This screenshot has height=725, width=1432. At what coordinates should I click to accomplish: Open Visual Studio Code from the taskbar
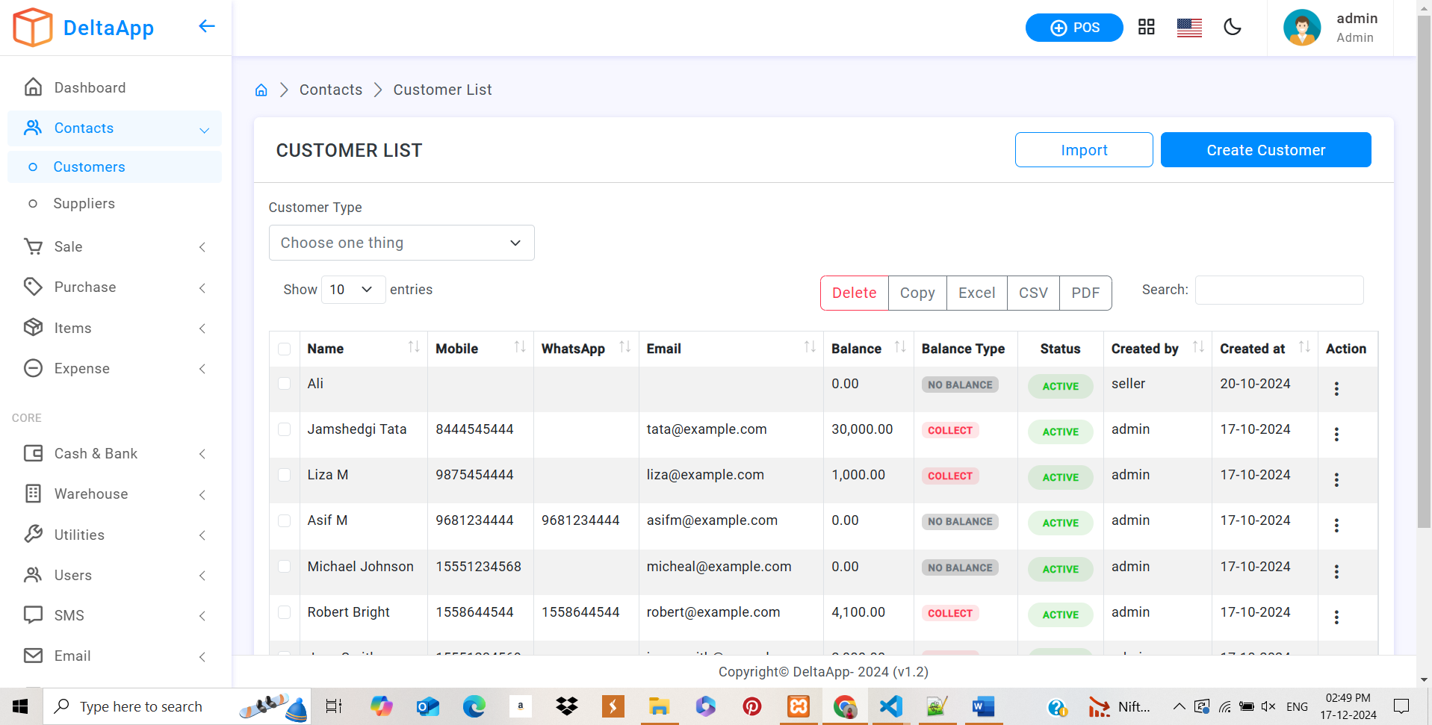(890, 706)
